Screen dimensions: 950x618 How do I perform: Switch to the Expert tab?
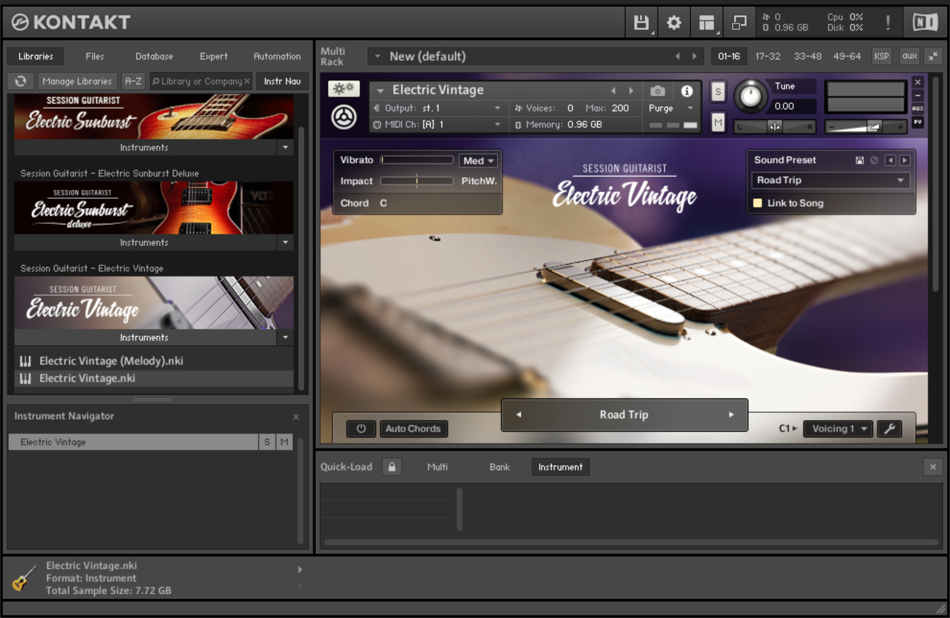coord(214,56)
